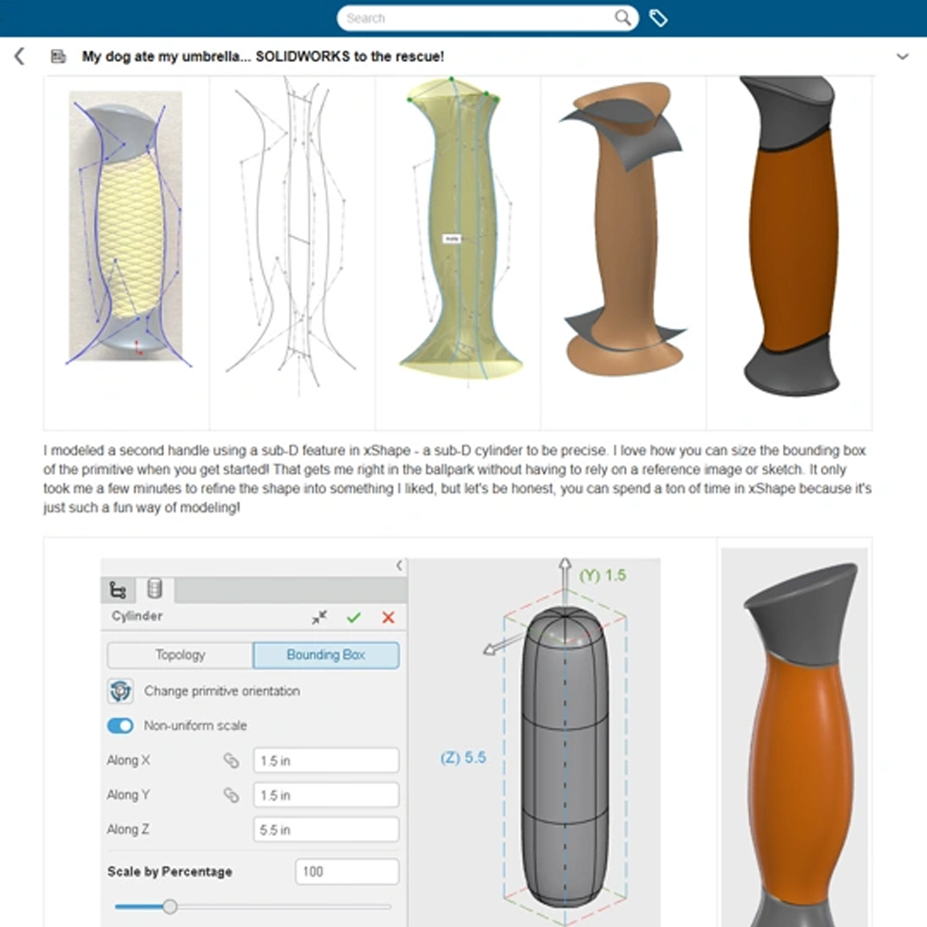Open the finished orange handle thumbnail
Screen dimensions: 927x927
(x=791, y=235)
